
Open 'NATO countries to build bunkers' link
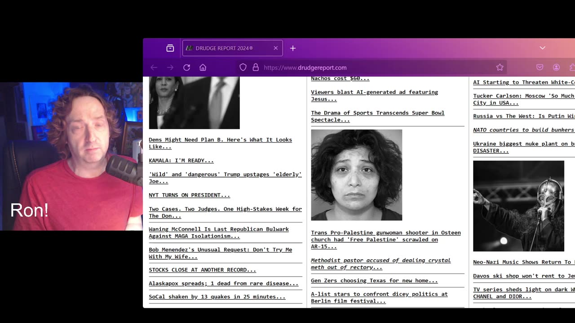[x=524, y=130]
